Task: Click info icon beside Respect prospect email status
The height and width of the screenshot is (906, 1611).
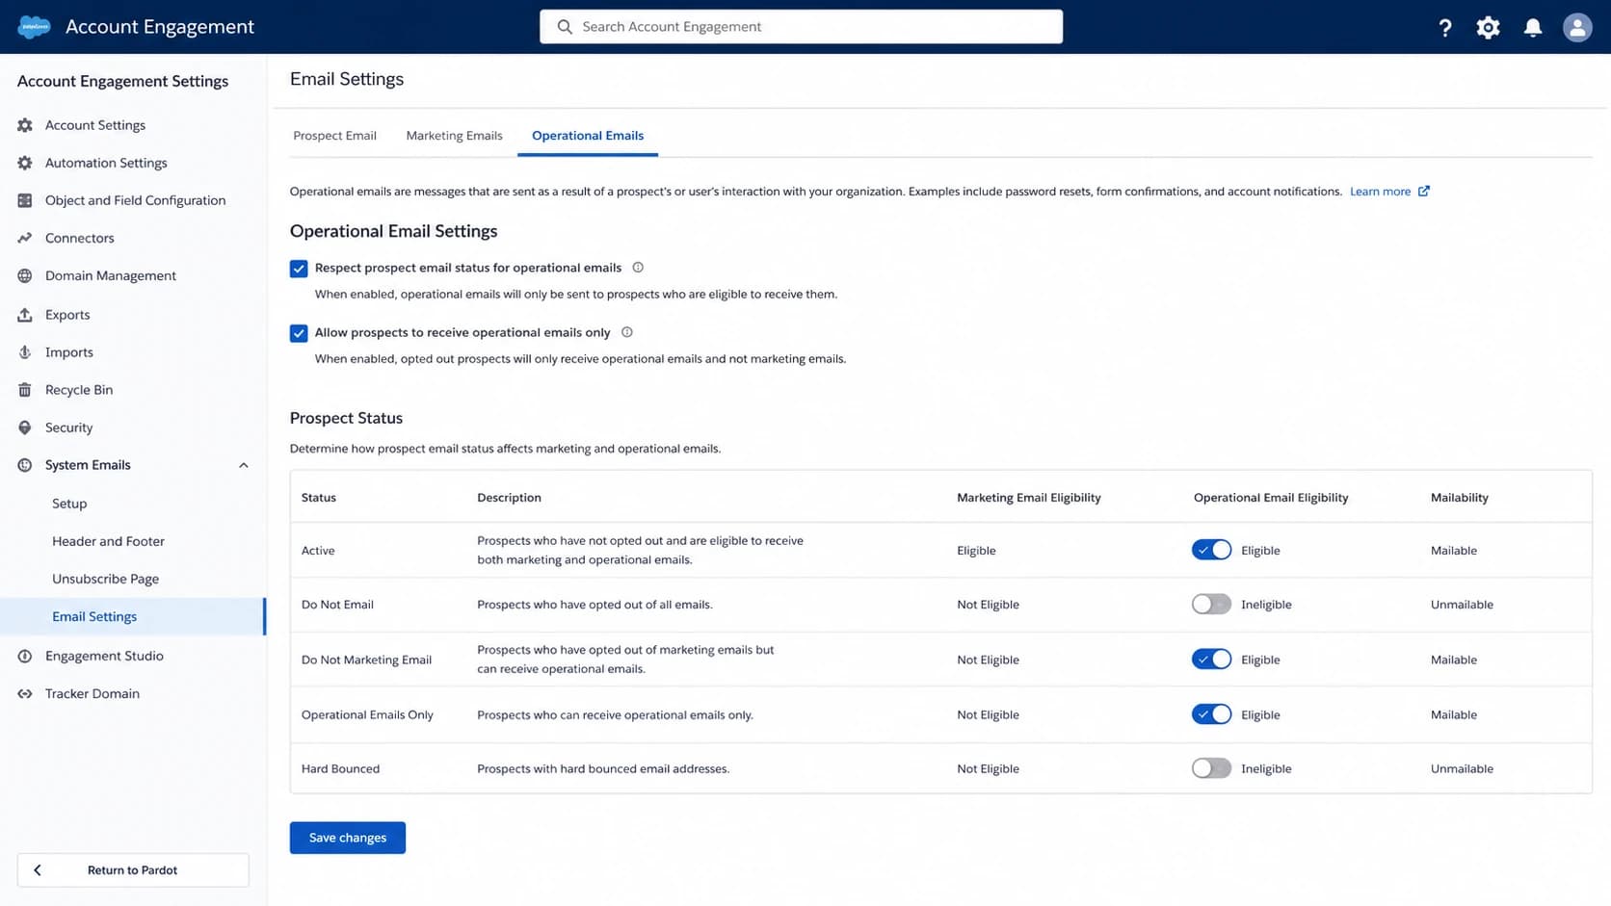Action: [x=638, y=268]
